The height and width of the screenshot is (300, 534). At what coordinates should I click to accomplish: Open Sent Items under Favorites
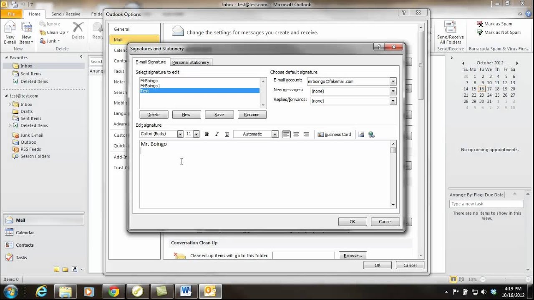31,74
